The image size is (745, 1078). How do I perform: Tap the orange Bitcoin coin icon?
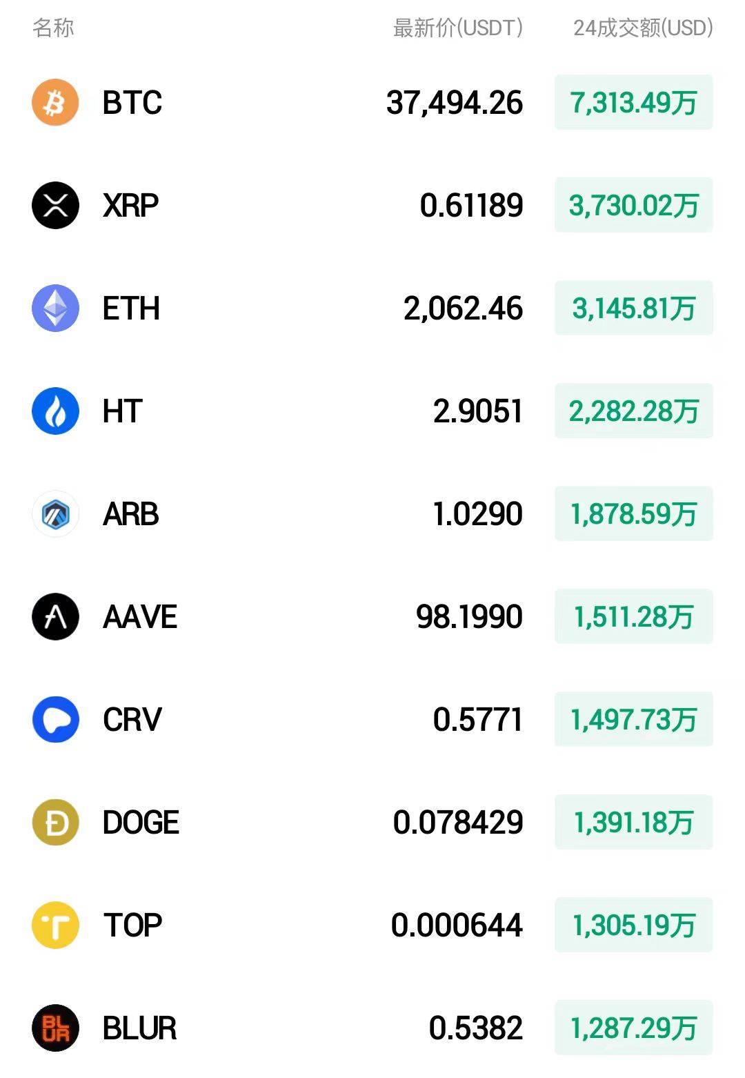click(55, 103)
